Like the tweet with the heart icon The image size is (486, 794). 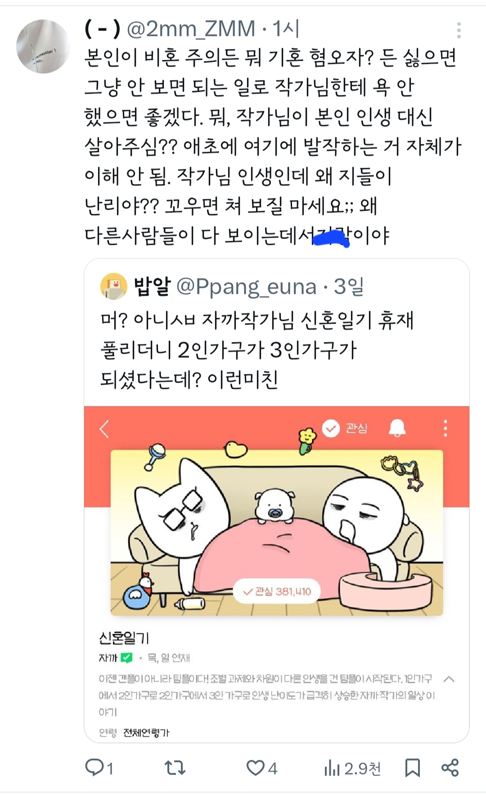click(255, 767)
